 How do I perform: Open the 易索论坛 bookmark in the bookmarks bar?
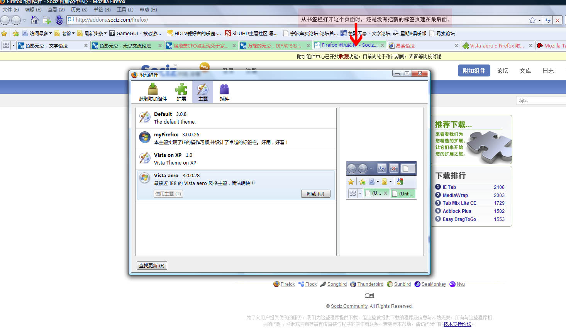click(442, 34)
